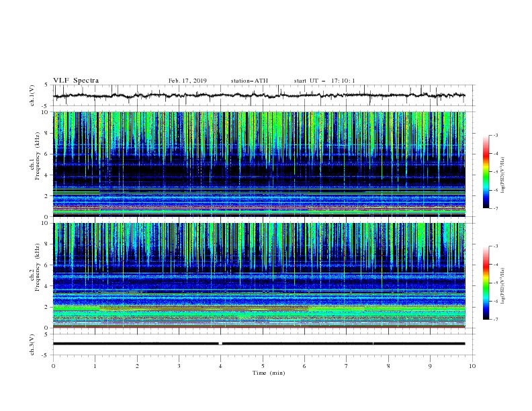This screenshot has height=411, width=532.
Task: Click the "-3" label on ch.1 color bar
Action: pyautogui.click(x=496, y=135)
